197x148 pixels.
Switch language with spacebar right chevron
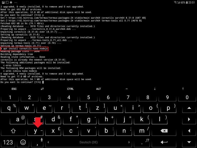click(129, 142)
